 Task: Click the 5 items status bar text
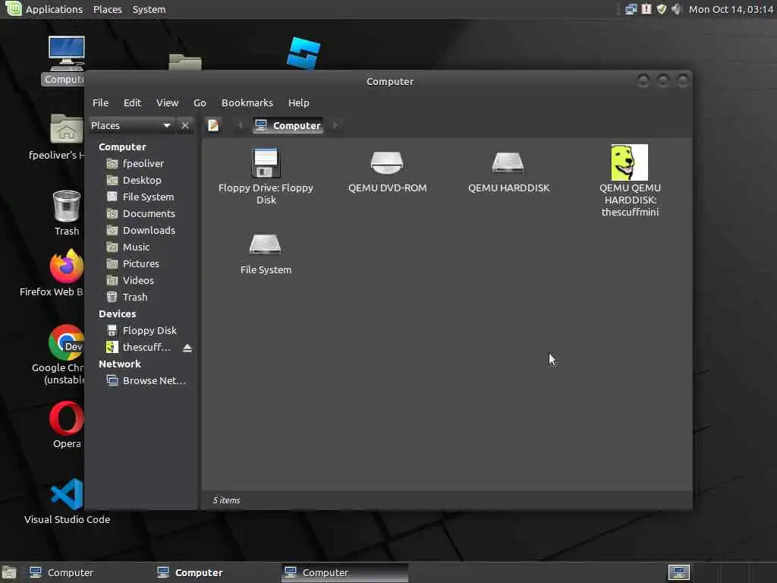pyautogui.click(x=226, y=501)
